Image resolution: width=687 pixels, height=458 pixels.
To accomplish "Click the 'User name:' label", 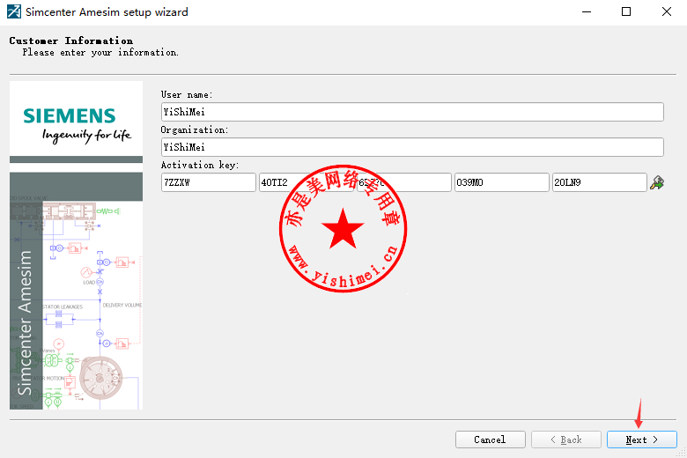I will 187,94.
